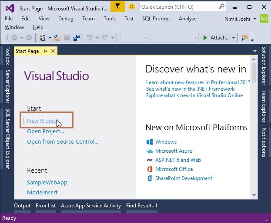Open the Solution Configurations combo box

pyautogui.click(x=134, y=38)
